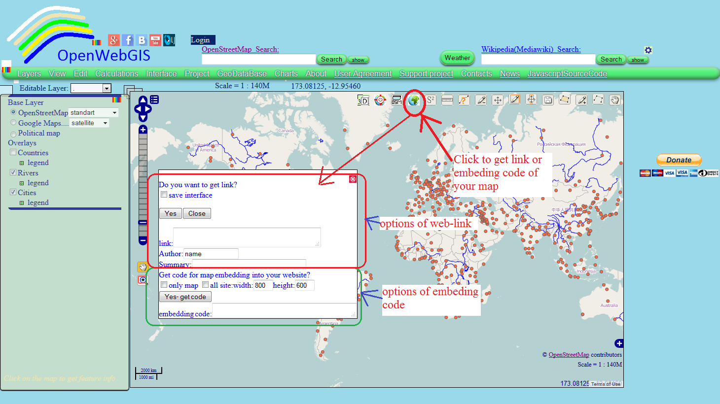Click the S² area calculation icon
The width and height of the screenshot is (720, 404).
[430, 100]
